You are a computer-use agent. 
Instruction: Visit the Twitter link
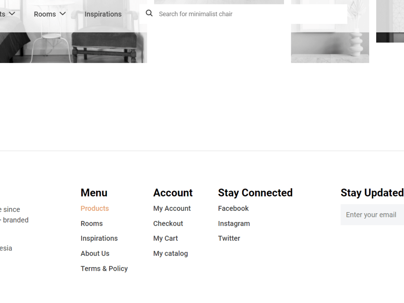coord(229,239)
